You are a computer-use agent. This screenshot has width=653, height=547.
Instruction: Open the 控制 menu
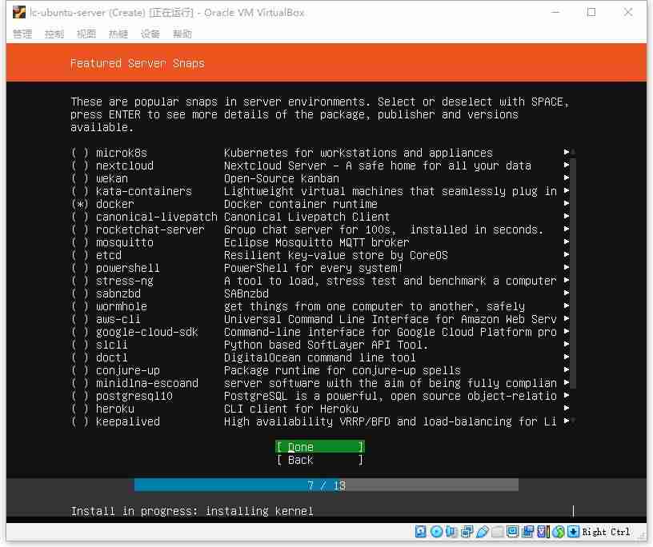point(54,34)
